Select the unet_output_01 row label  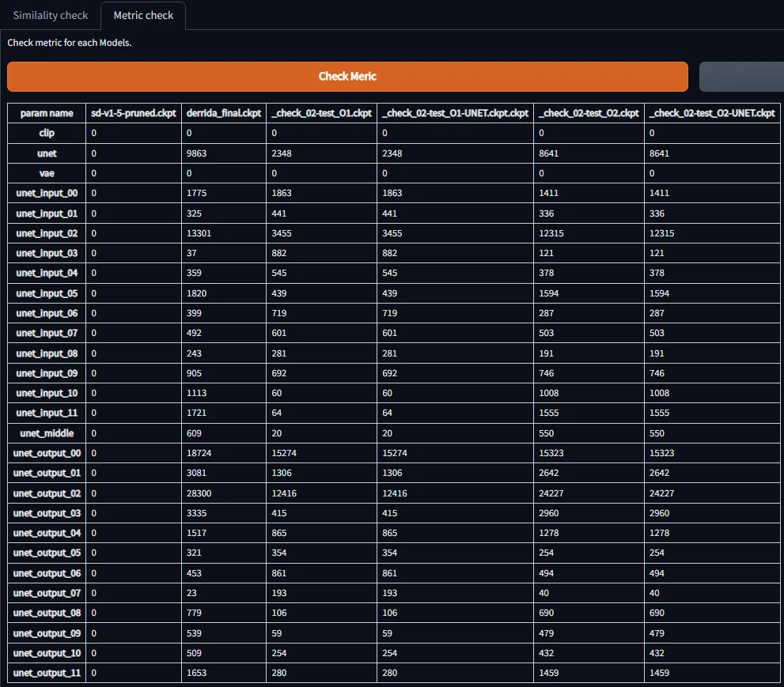coord(47,473)
